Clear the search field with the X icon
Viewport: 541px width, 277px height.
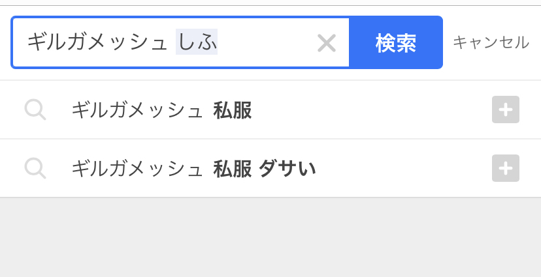[x=326, y=44]
